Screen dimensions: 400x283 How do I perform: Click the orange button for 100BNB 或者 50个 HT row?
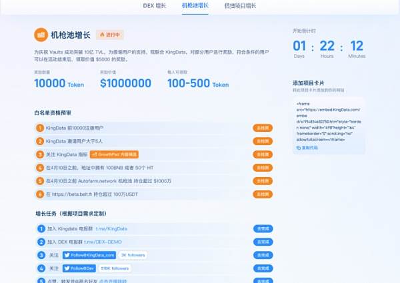point(263,168)
